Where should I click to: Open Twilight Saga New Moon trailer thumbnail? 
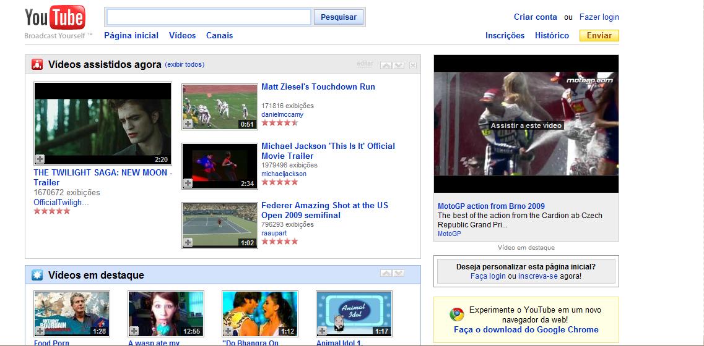103,123
